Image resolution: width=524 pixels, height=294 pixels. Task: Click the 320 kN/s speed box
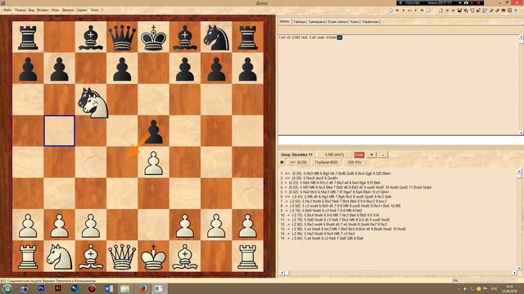(355, 163)
